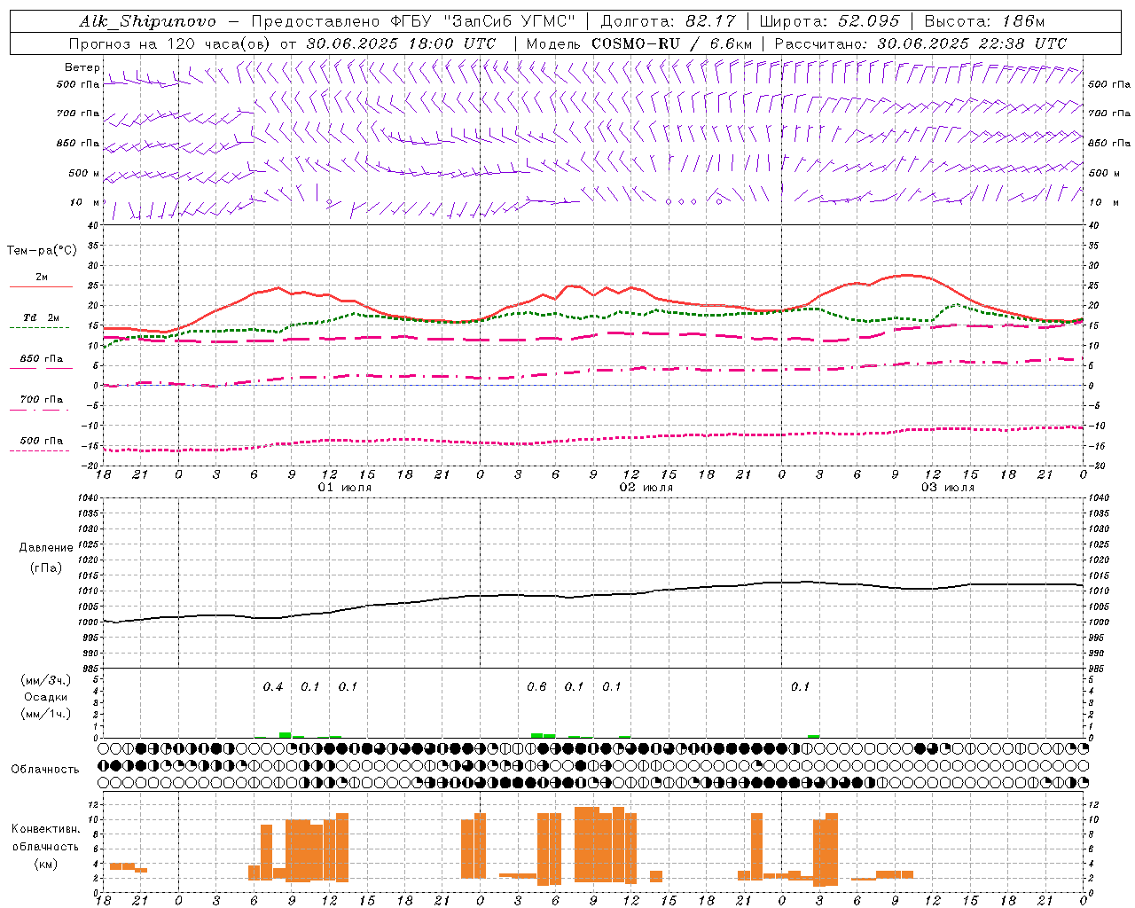
Task: Click the 850 гПа temperature legend label
Action: 42,359
